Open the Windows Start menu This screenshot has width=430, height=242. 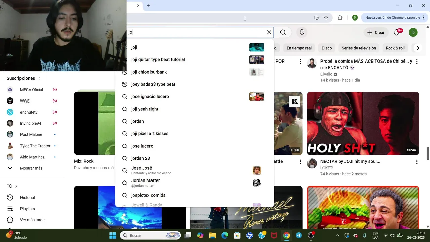pos(113,235)
